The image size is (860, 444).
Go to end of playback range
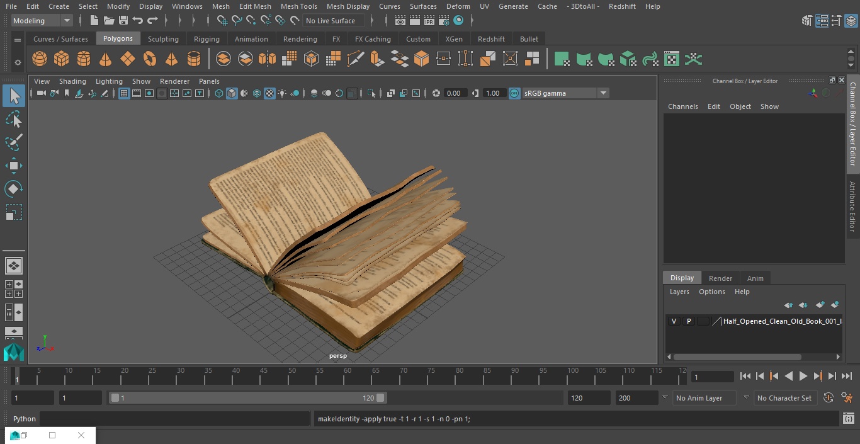[847, 376]
